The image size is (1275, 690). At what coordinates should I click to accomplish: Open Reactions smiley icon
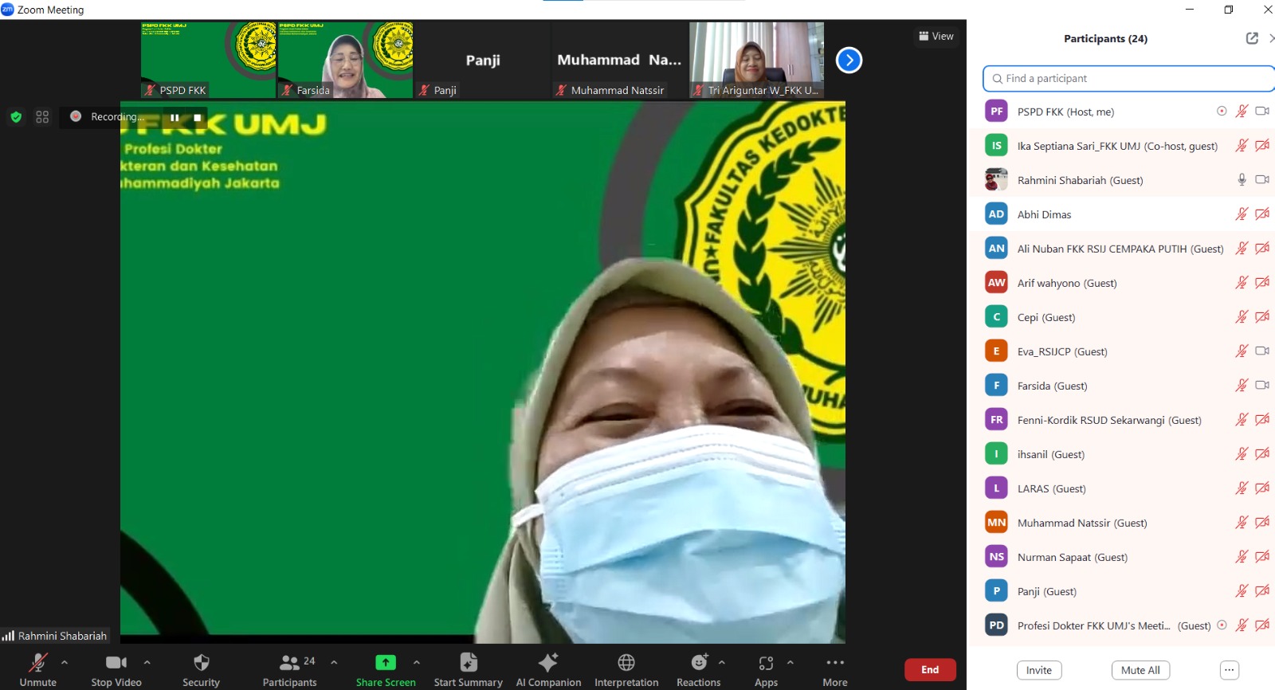coord(699,662)
